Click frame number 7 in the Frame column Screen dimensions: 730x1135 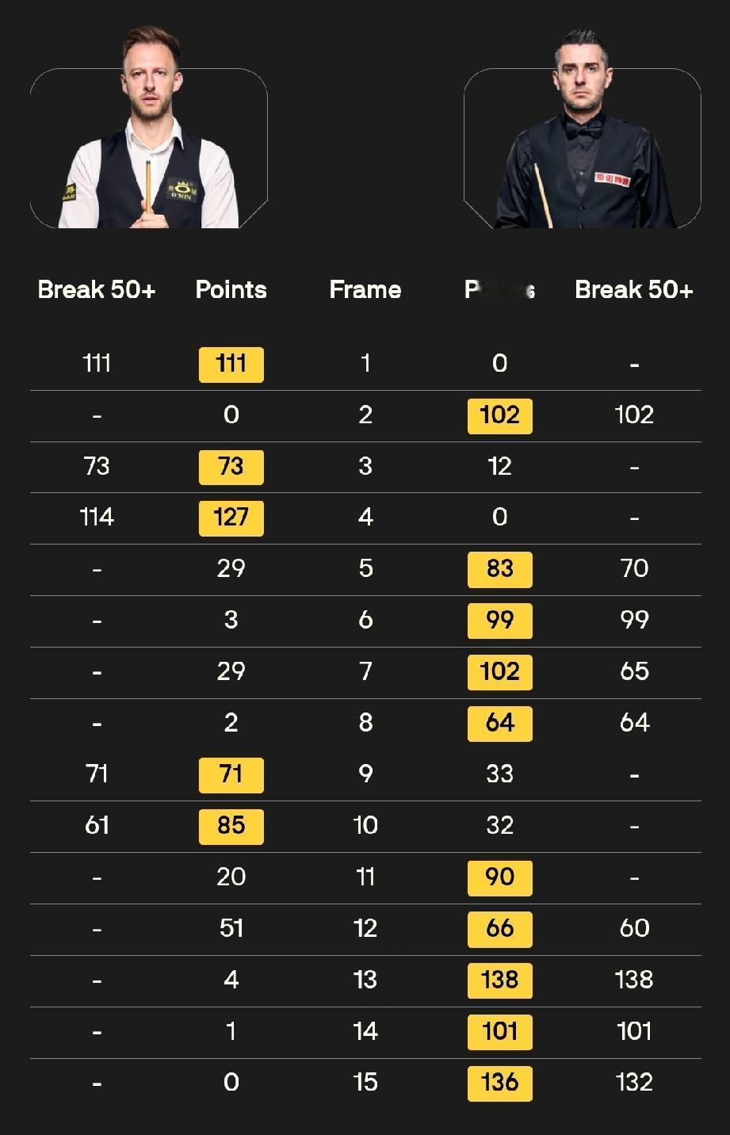coord(365,671)
